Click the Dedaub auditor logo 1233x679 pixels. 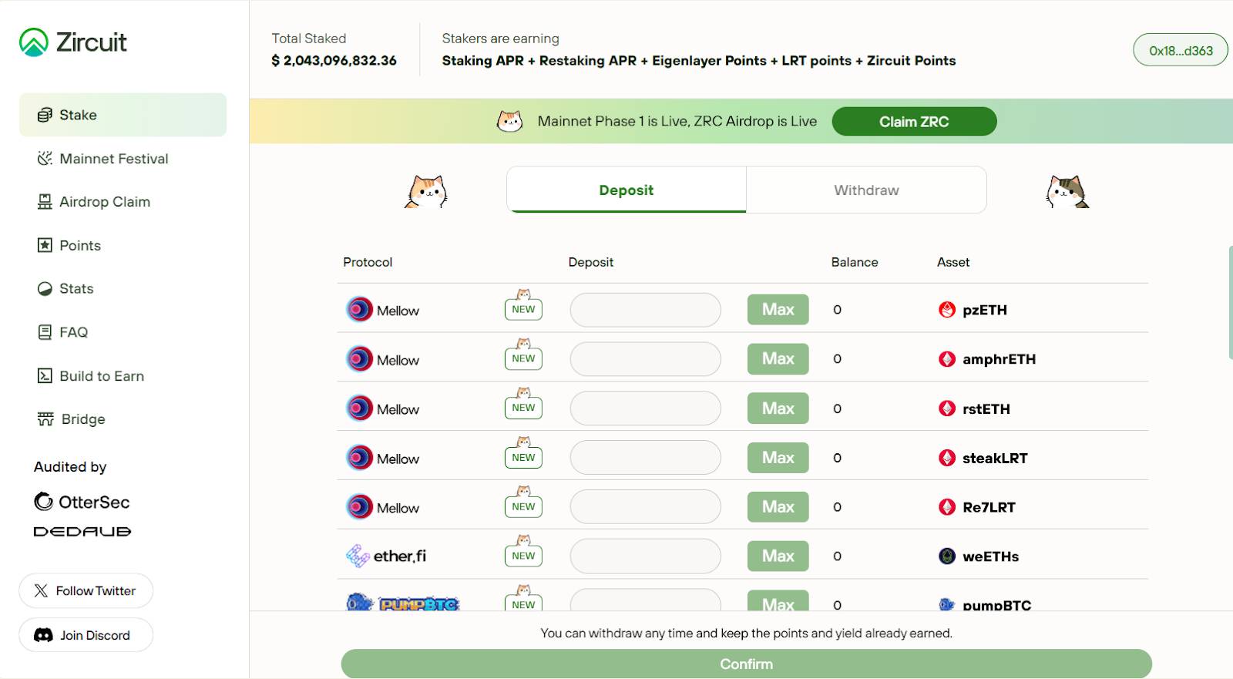tap(82, 532)
